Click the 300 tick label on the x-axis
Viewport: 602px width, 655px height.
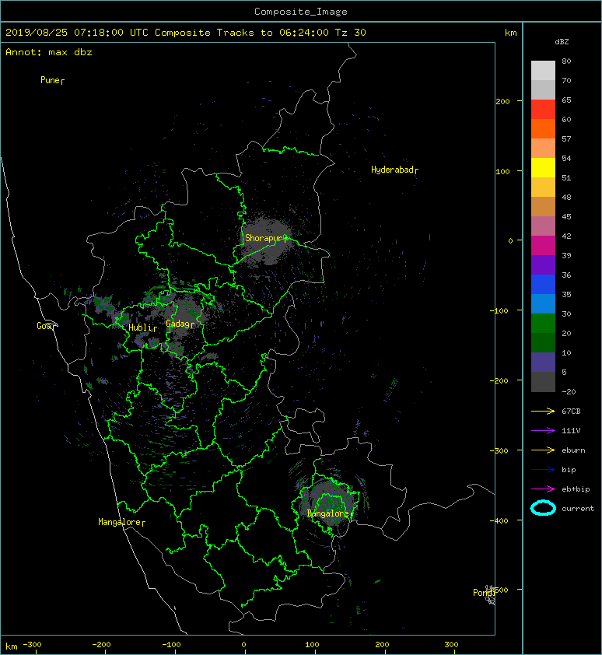[x=452, y=645]
